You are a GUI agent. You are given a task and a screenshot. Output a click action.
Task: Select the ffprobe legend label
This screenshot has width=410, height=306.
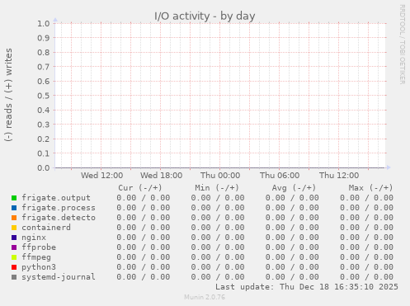39,247
